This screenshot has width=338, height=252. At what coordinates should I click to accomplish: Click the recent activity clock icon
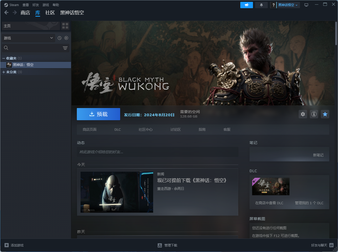(59, 38)
